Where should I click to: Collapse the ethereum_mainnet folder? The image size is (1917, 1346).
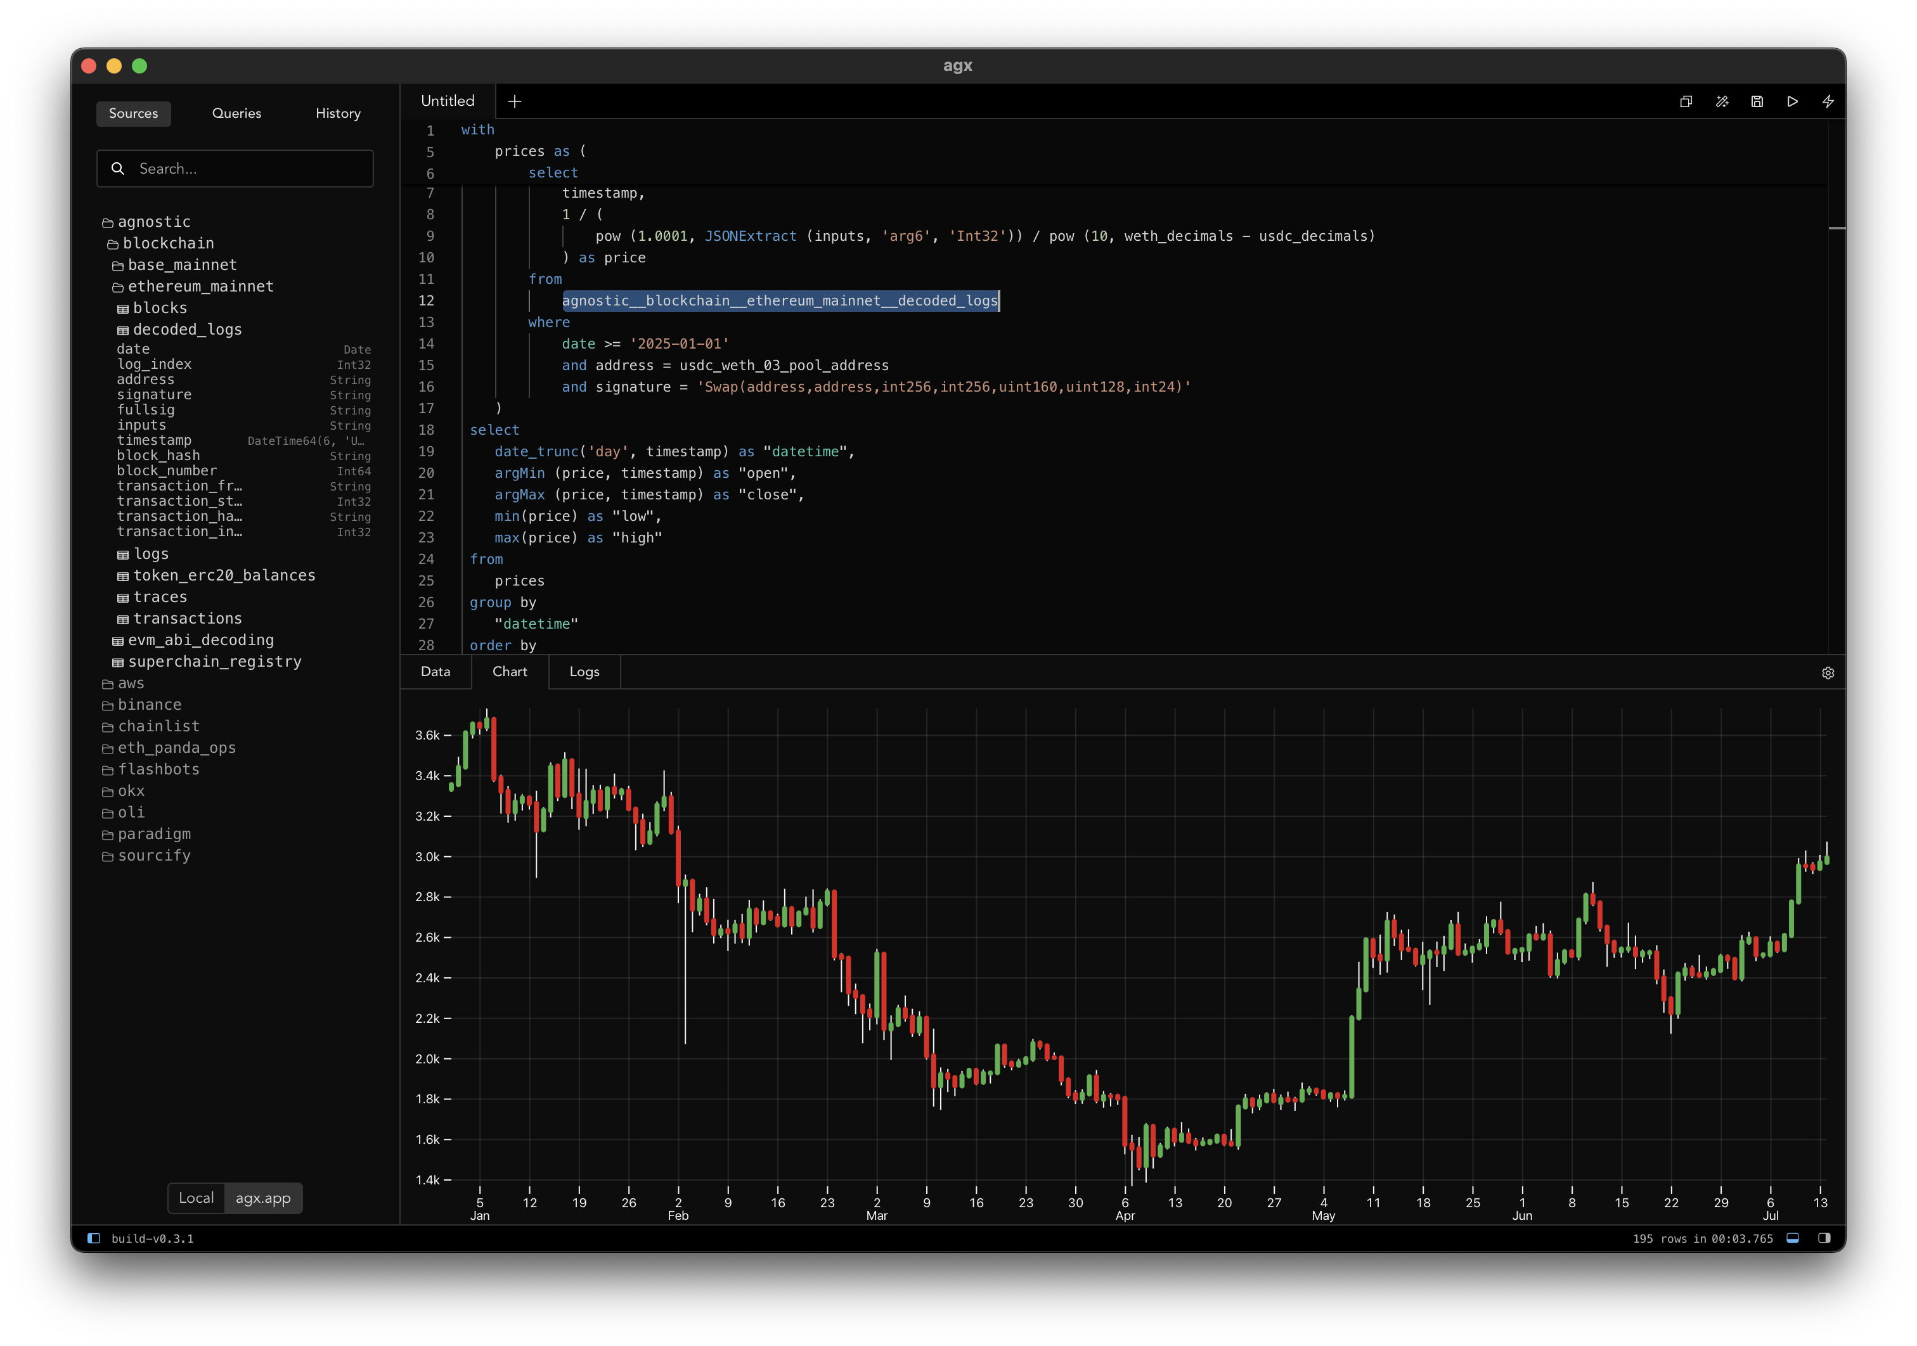click(x=193, y=287)
